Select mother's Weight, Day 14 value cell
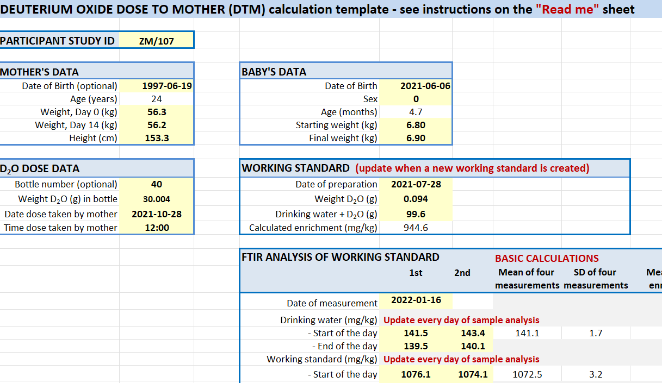Image resolution: width=662 pixels, height=383 pixels. coord(156,125)
